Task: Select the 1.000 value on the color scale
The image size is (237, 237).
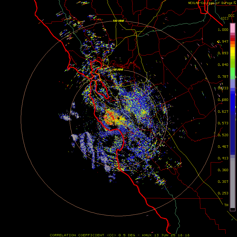Action: [223, 29]
